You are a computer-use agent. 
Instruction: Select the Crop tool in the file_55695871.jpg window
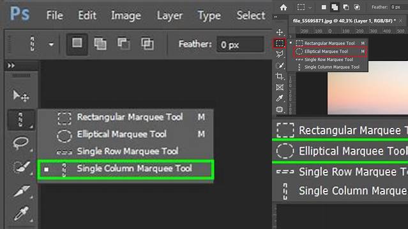[280, 76]
